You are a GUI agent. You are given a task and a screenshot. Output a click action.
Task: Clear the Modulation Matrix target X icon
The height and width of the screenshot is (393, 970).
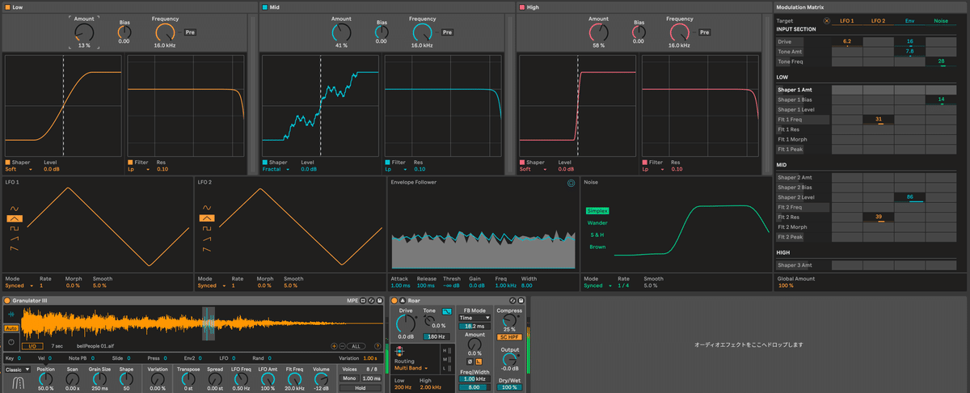pyautogui.click(x=826, y=21)
